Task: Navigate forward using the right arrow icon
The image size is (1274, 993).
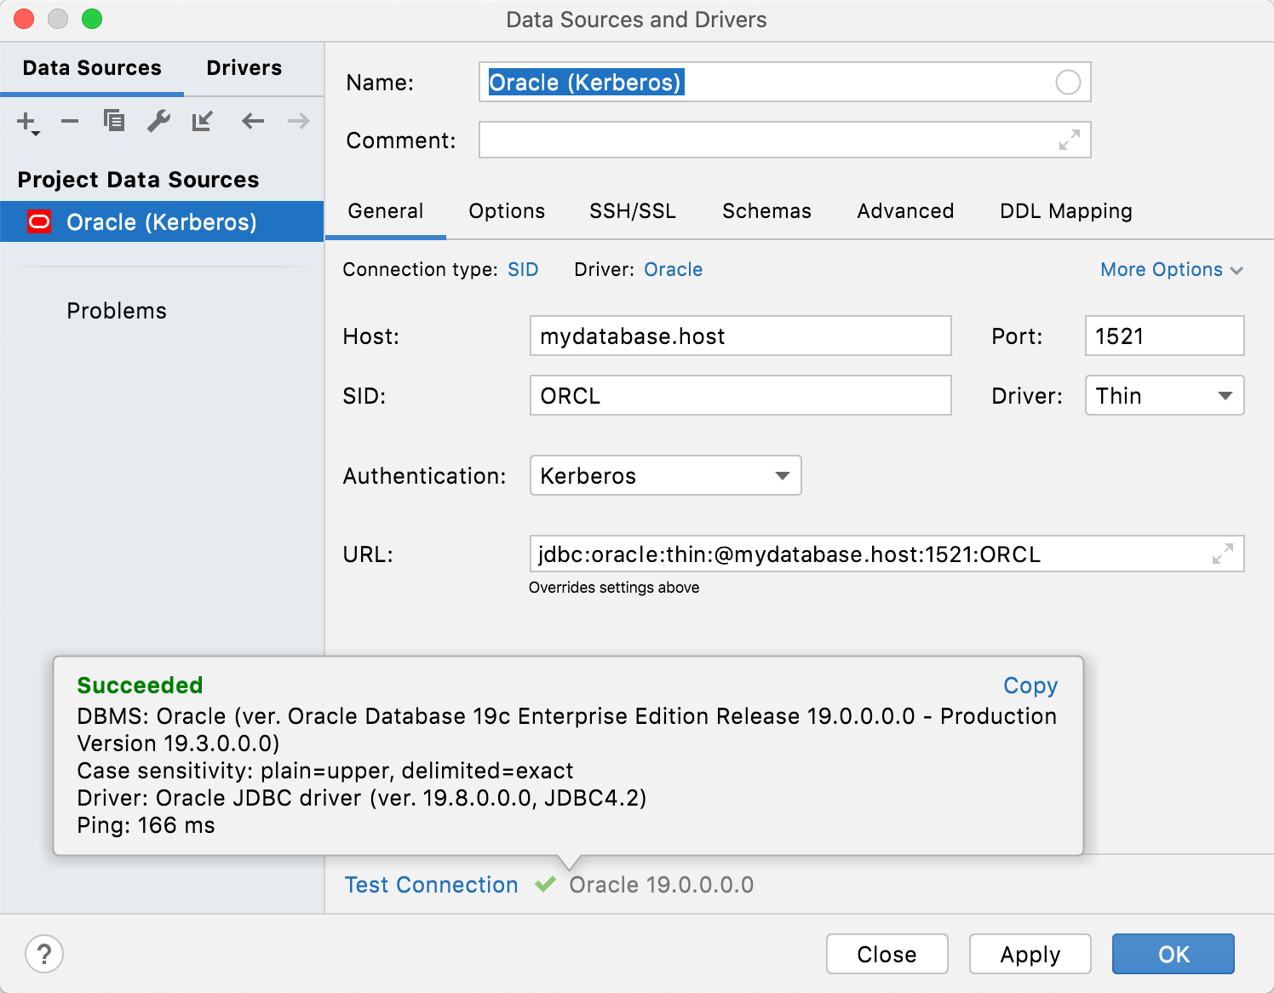Action: point(297,121)
